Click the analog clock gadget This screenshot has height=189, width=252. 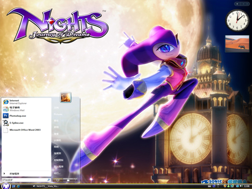237,21
